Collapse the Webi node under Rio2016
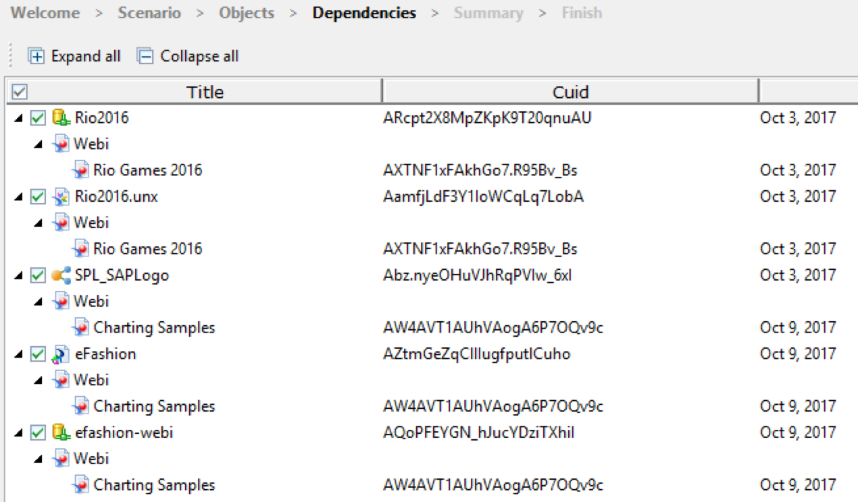This screenshot has width=858, height=502. 39,144
